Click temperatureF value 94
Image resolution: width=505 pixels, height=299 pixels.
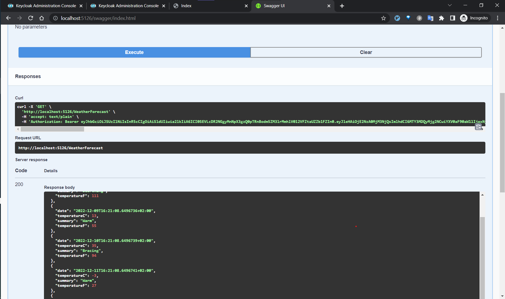click(x=94, y=256)
